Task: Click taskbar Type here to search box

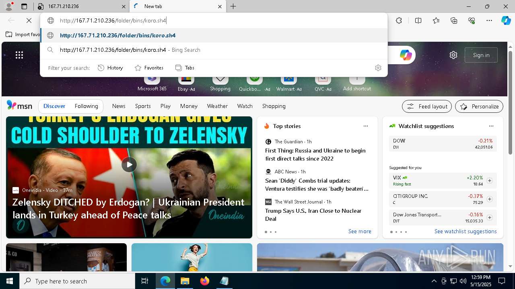Action: click(77, 281)
